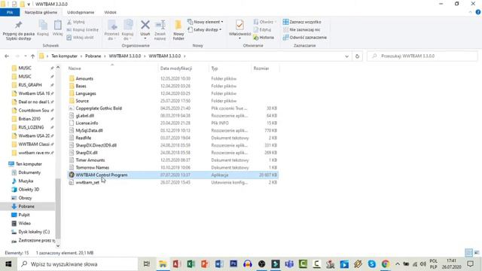
Task: Open PowerPoint from the taskbar
Action: click(x=205, y=264)
